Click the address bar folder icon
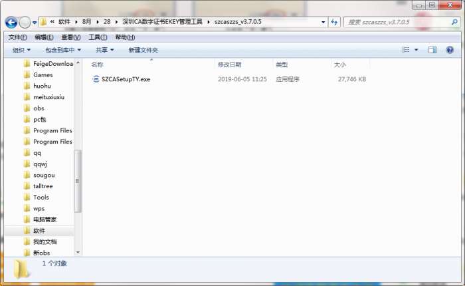This screenshot has width=465, height=286. click(x=43, y=22)
